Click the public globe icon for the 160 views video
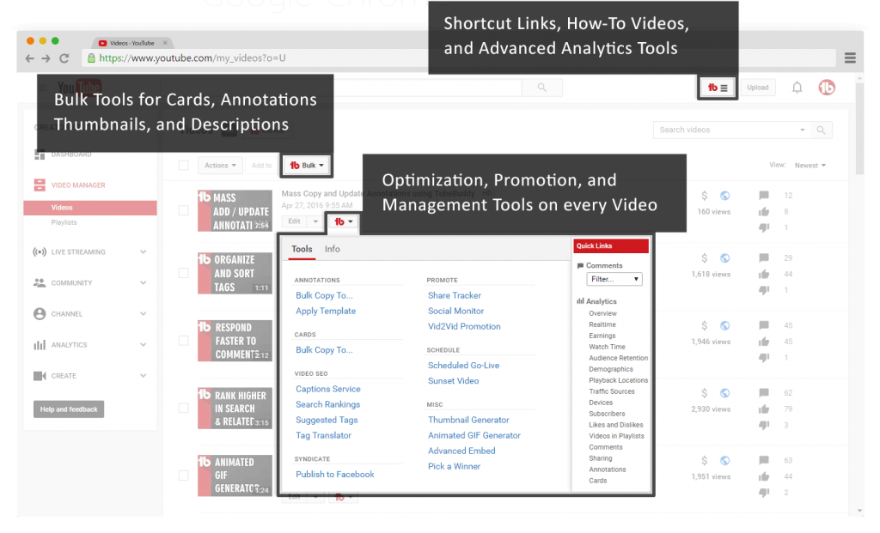 [725, 196]
